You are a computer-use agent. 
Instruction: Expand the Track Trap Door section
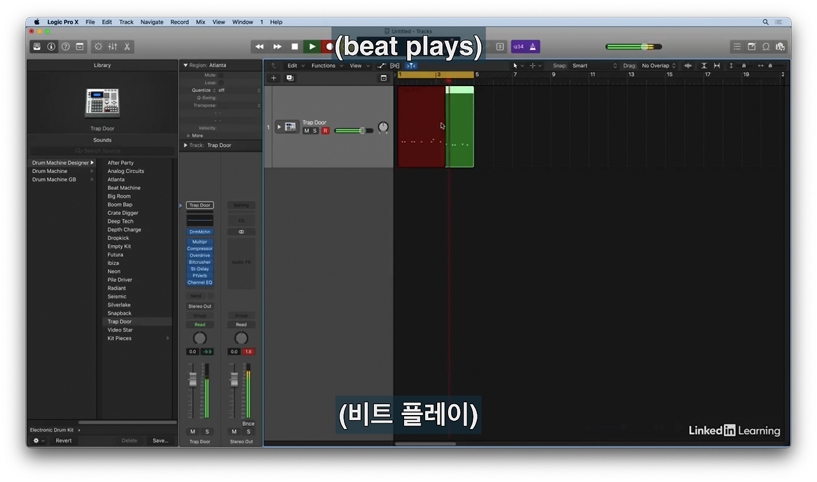coord(186,145)
